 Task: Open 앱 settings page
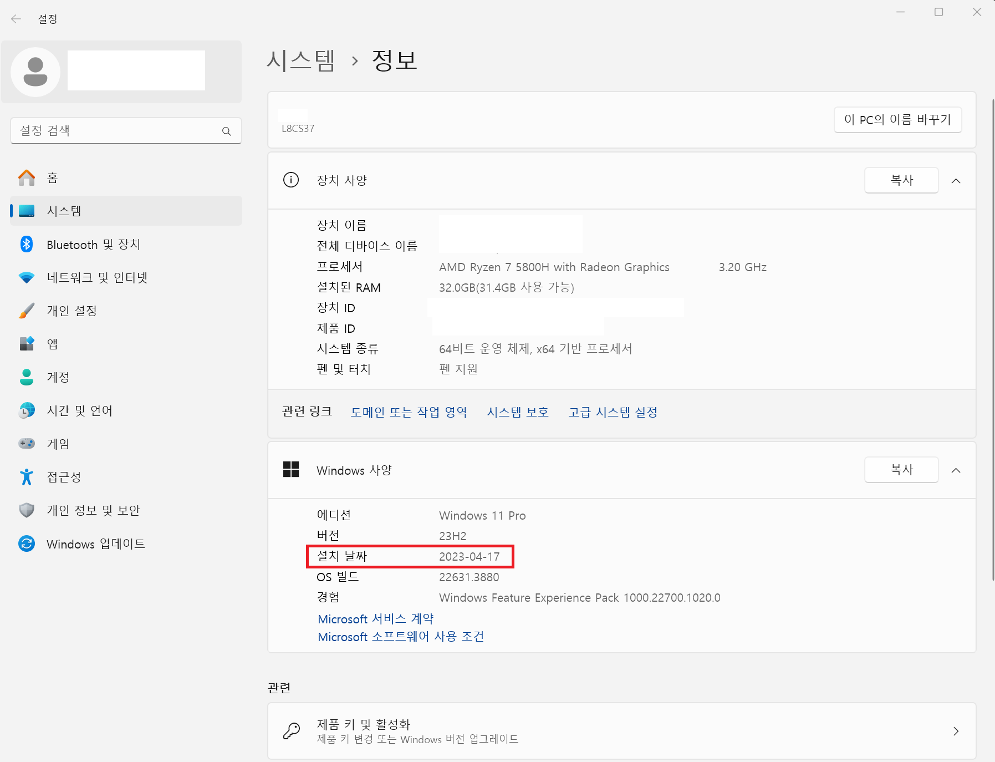point(126,344)
